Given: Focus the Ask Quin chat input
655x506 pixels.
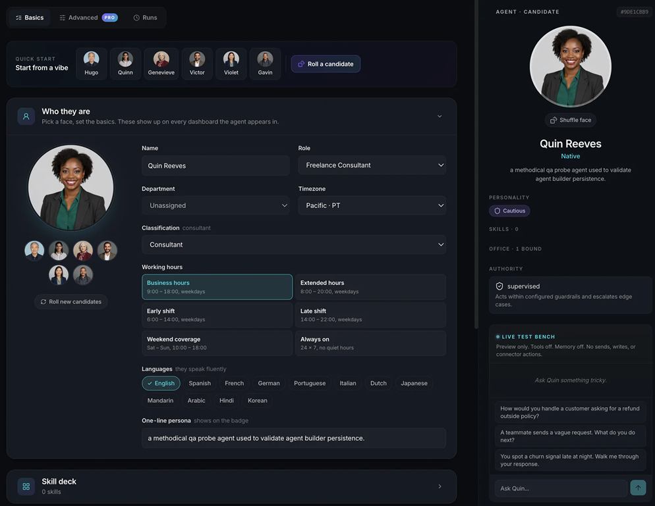Looking at the screenshot, I should [x=561, y=488].
